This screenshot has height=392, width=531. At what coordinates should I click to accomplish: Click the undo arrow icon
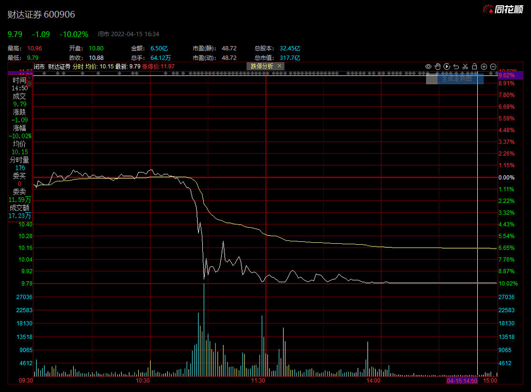pyautogui.click(x=456, y=67)
